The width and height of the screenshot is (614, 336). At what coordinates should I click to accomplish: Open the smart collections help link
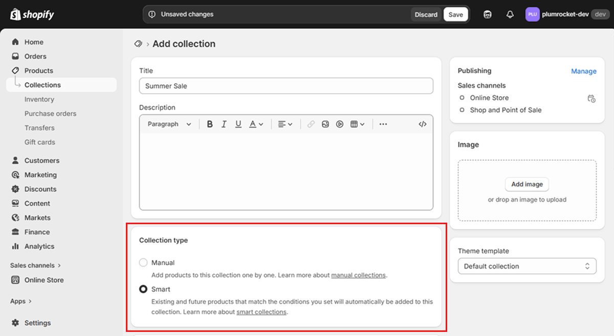pyautogui.click(x=261, y=312)
